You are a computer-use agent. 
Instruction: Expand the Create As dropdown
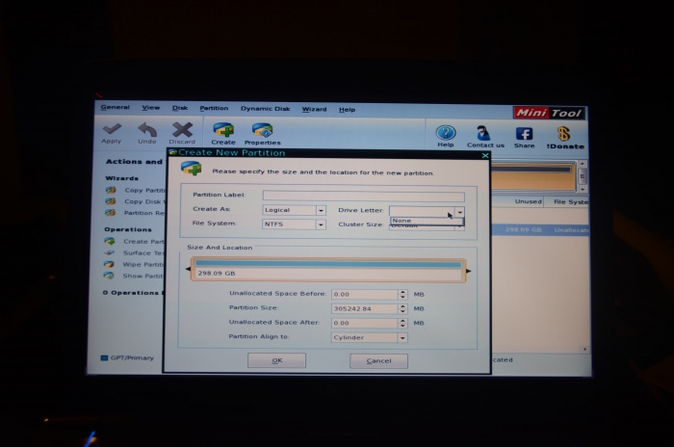[321, 210]
